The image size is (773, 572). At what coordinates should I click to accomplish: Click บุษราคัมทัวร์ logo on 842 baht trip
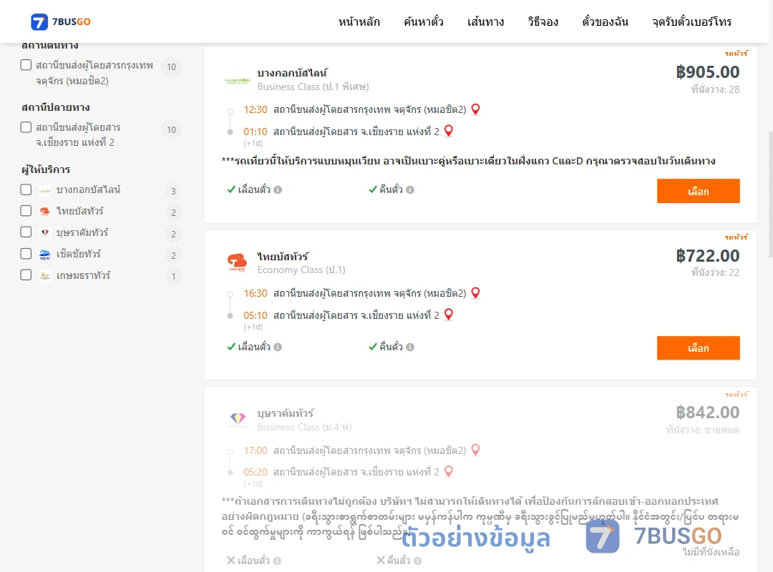pos(238,419)
